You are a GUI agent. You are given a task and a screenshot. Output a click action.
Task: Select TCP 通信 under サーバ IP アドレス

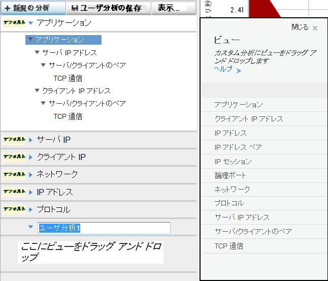(x=68, y=78)
